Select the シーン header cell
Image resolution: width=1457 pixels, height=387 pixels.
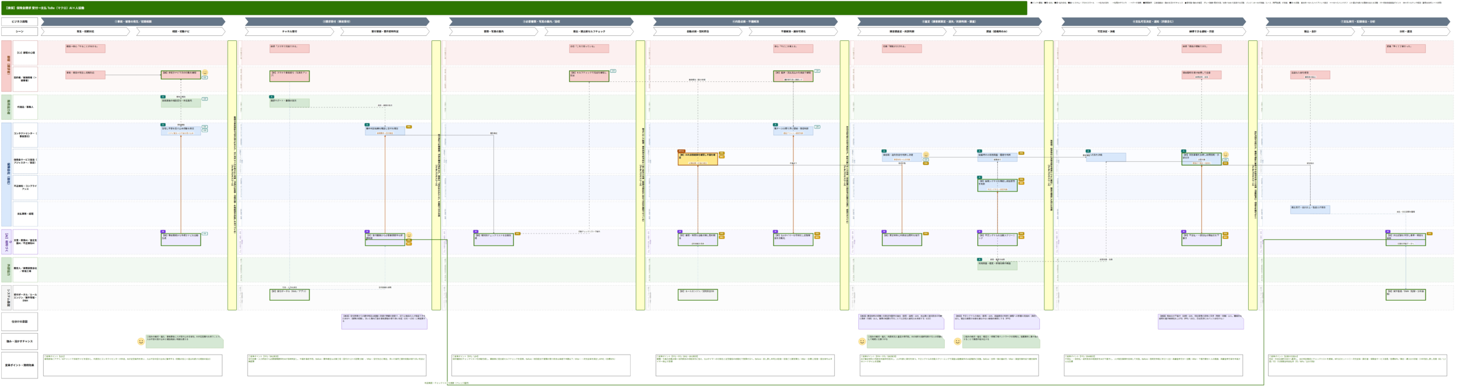[19, 31]
